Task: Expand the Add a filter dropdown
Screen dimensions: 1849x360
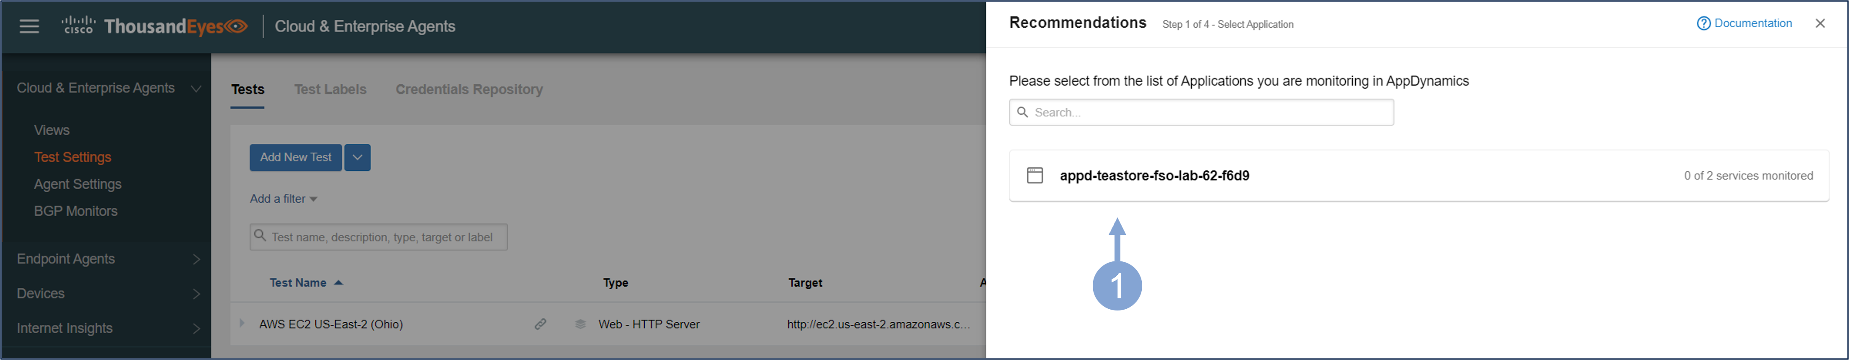Action: [x=284, y=199]
